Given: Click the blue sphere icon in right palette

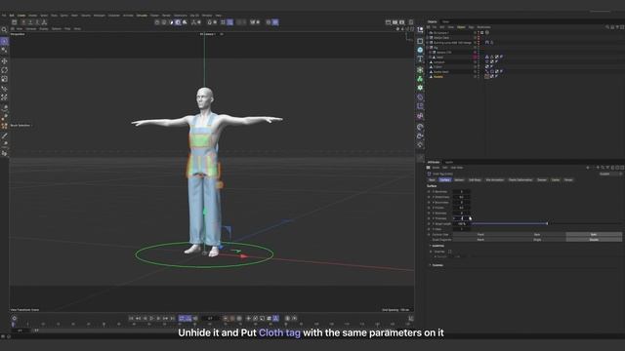Looking at the screenshot, I should 420,50.
